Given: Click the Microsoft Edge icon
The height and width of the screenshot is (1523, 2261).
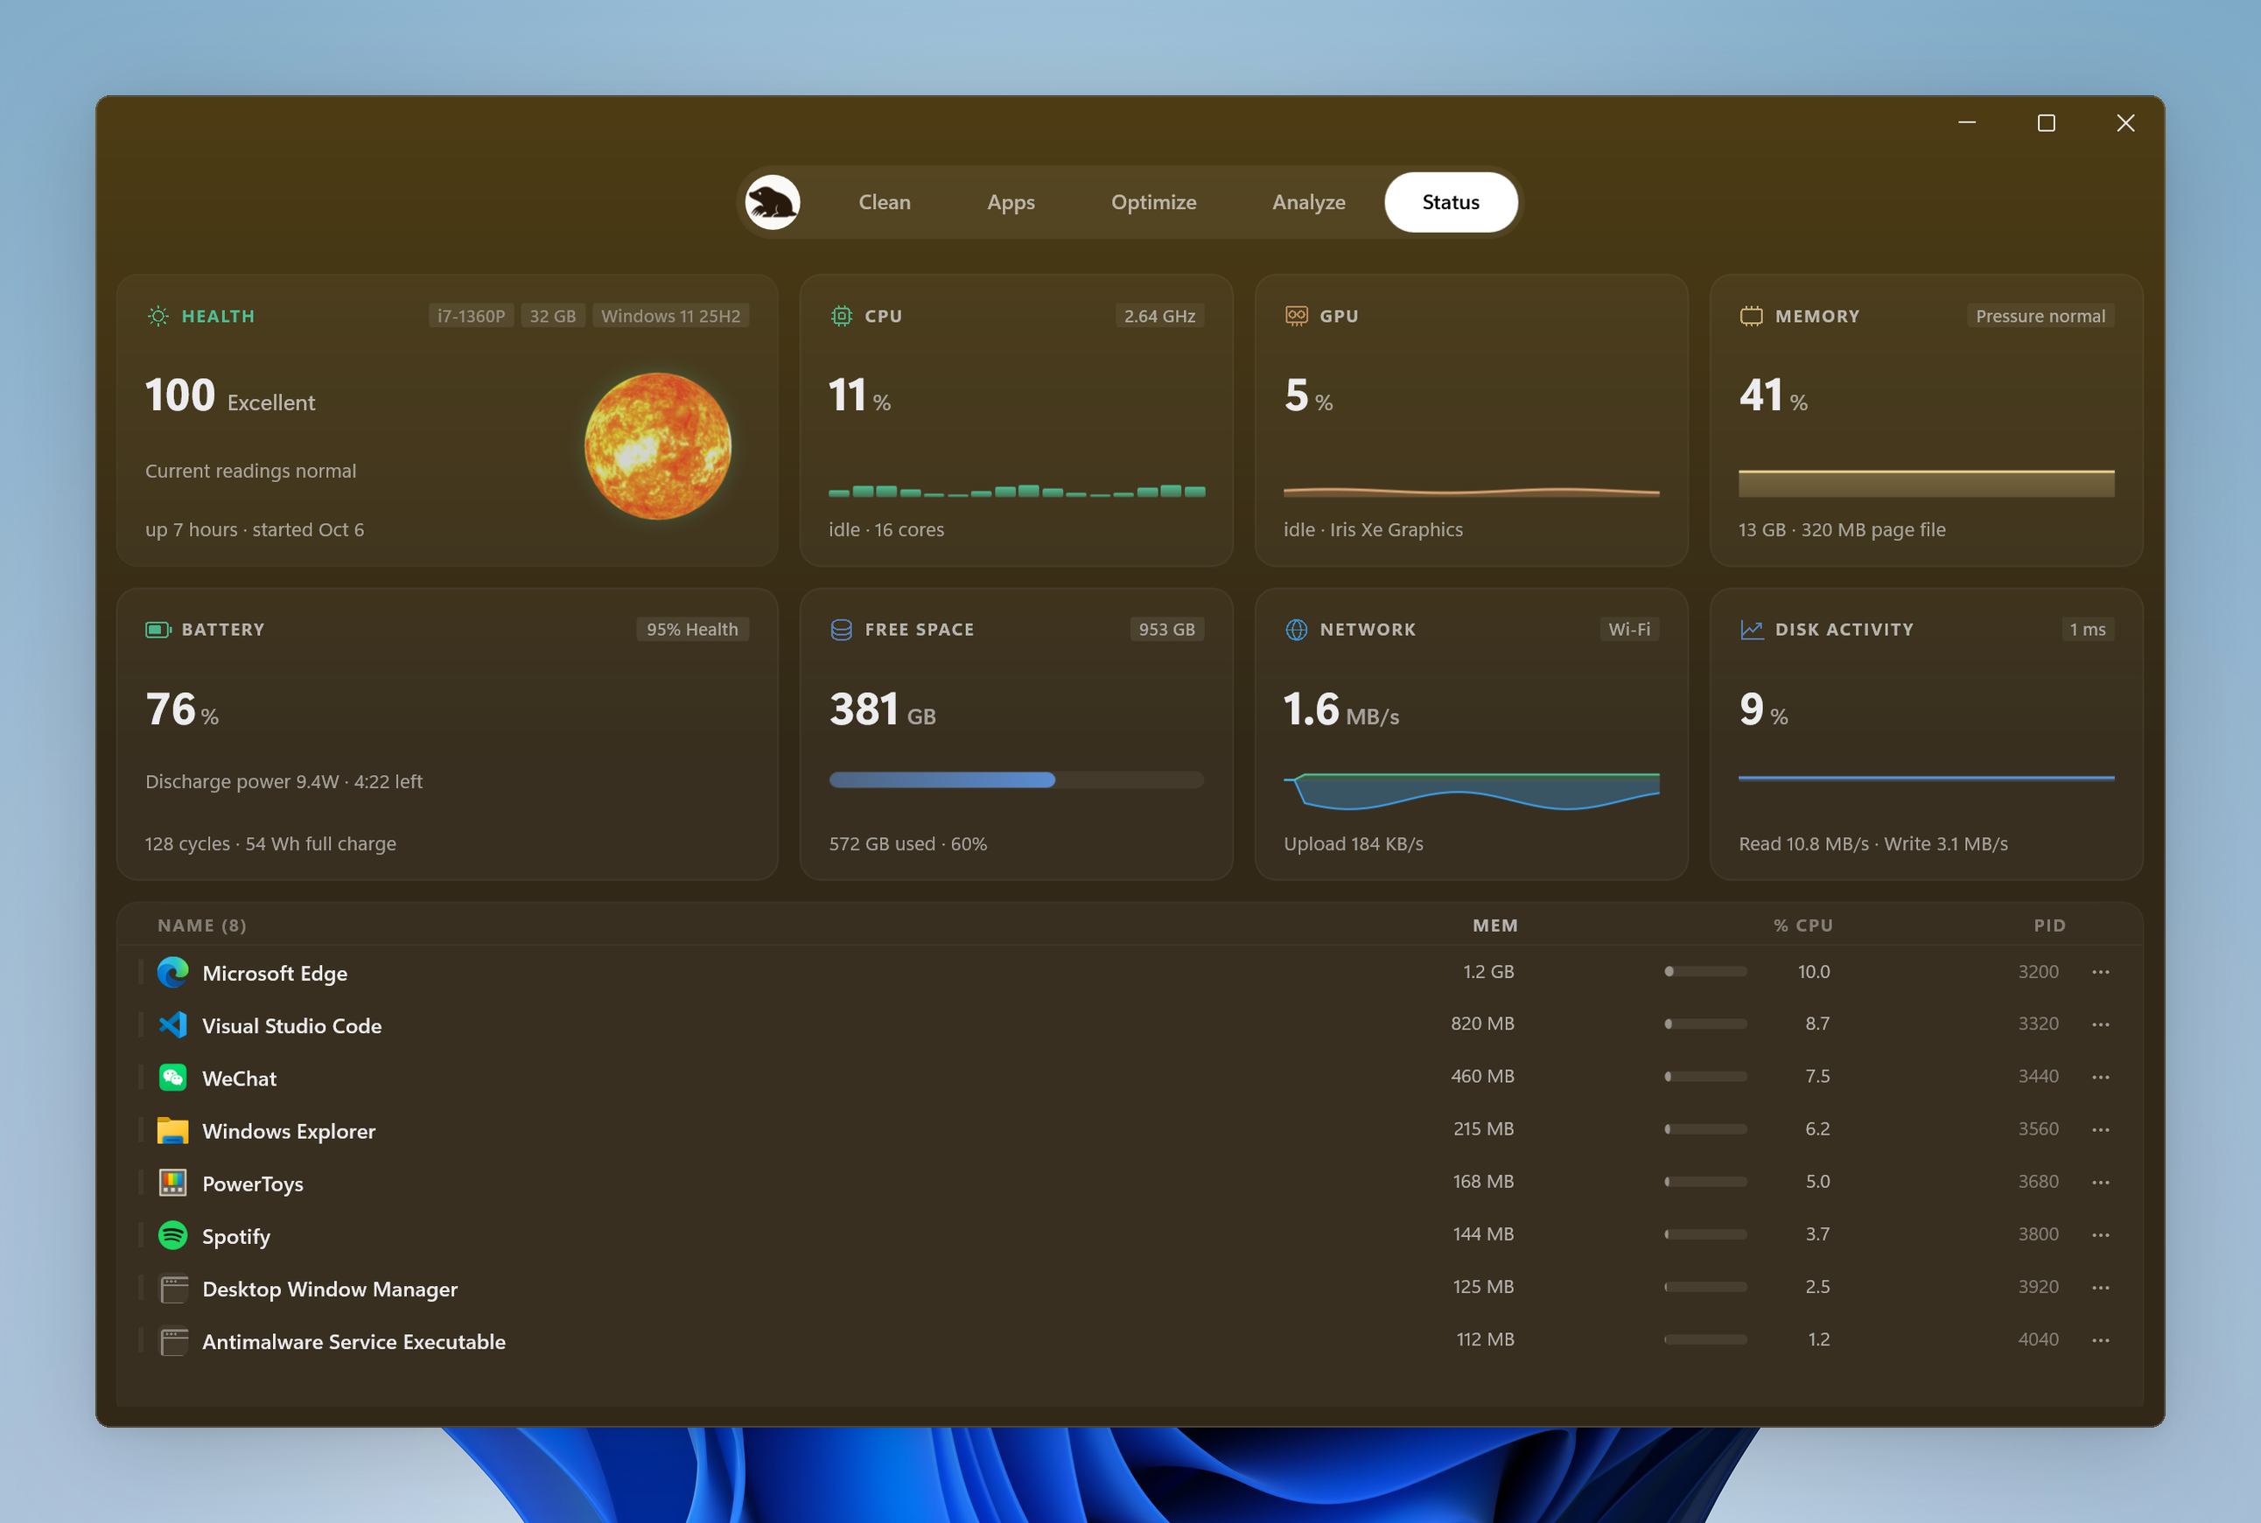Looking at the screenshot, I should [x=173, y=972].
